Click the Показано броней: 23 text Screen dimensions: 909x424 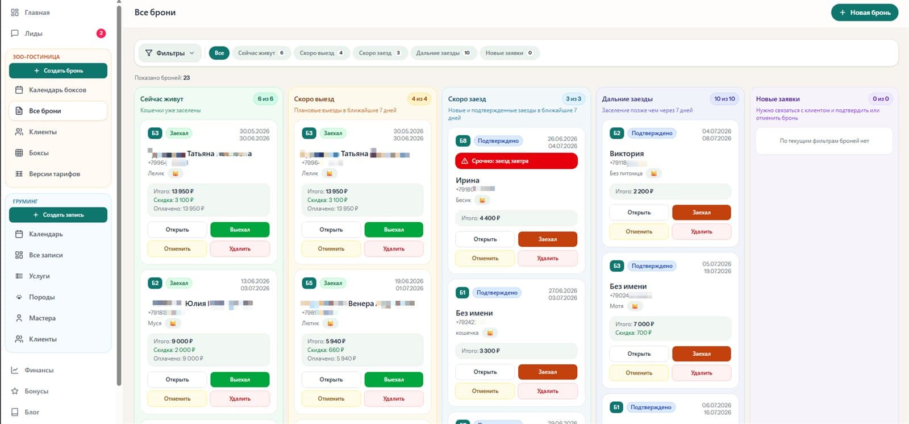coord(162,78)
